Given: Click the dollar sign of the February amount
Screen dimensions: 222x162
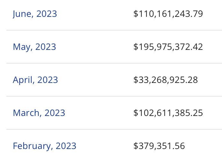Looking at the screenshot, I should pyautogui.click(x=136, y=146).
